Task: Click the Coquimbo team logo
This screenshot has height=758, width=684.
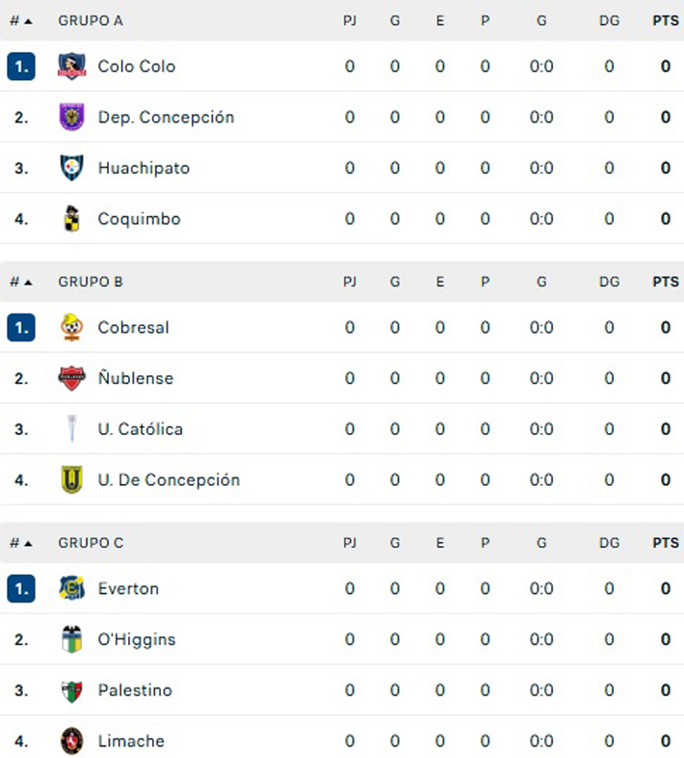Action: [x=71, y=219]
